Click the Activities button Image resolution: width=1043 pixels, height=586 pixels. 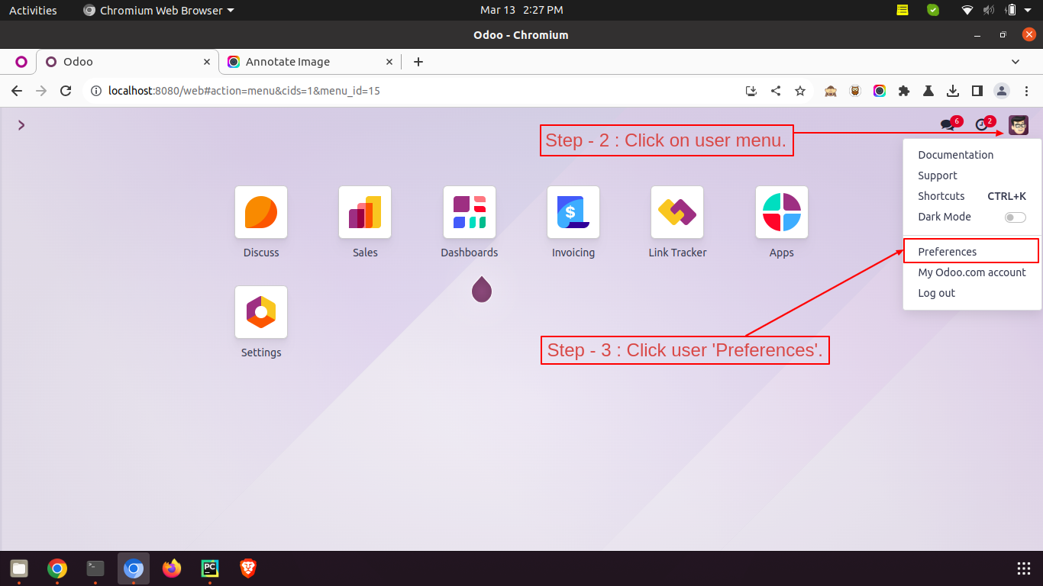click(x=33, y=10)
